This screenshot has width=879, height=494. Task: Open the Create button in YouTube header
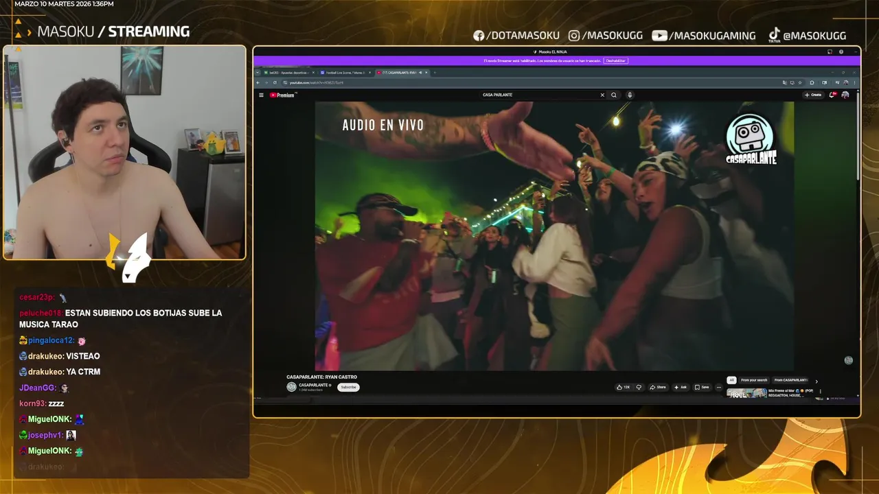(813, 95)
